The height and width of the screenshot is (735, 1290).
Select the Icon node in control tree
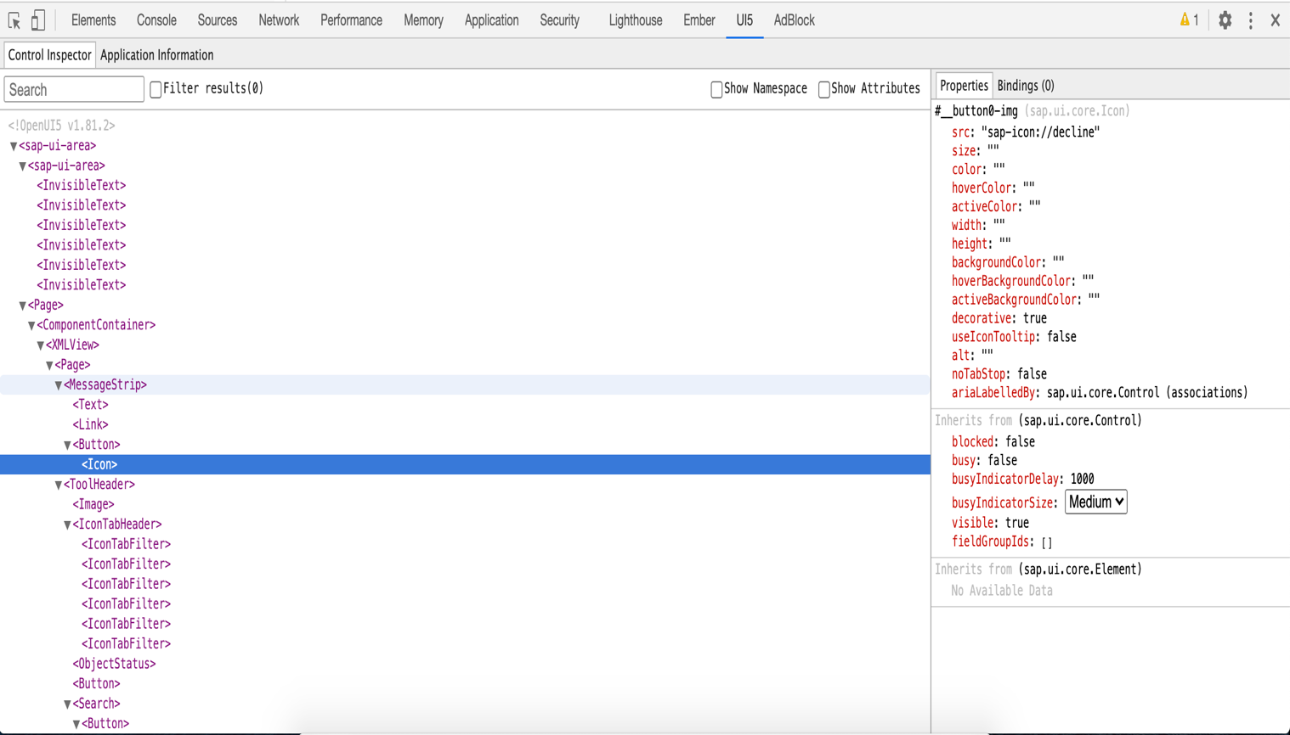[100, 464]
